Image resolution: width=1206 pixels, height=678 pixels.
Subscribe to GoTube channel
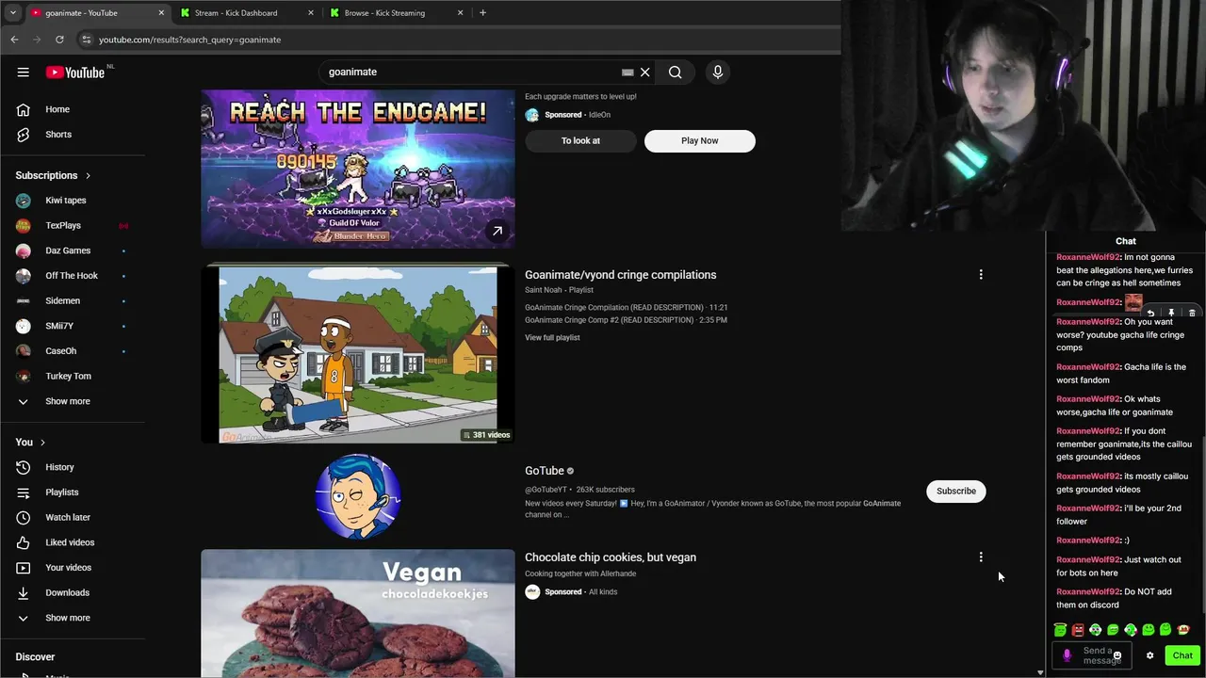coord(956,491)
